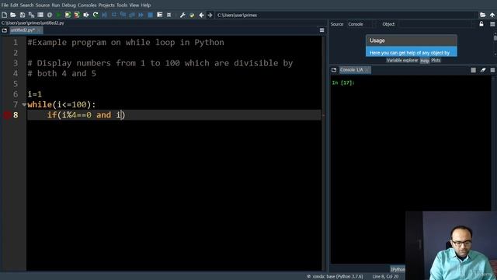Go forward to next cursor position
497x280 pixels.
pos(210,15)
